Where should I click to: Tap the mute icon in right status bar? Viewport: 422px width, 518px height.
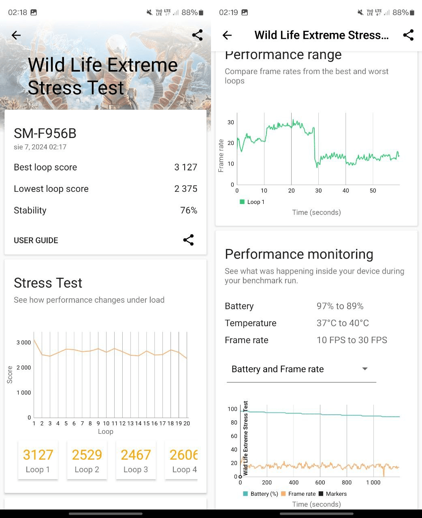[360, 13]
